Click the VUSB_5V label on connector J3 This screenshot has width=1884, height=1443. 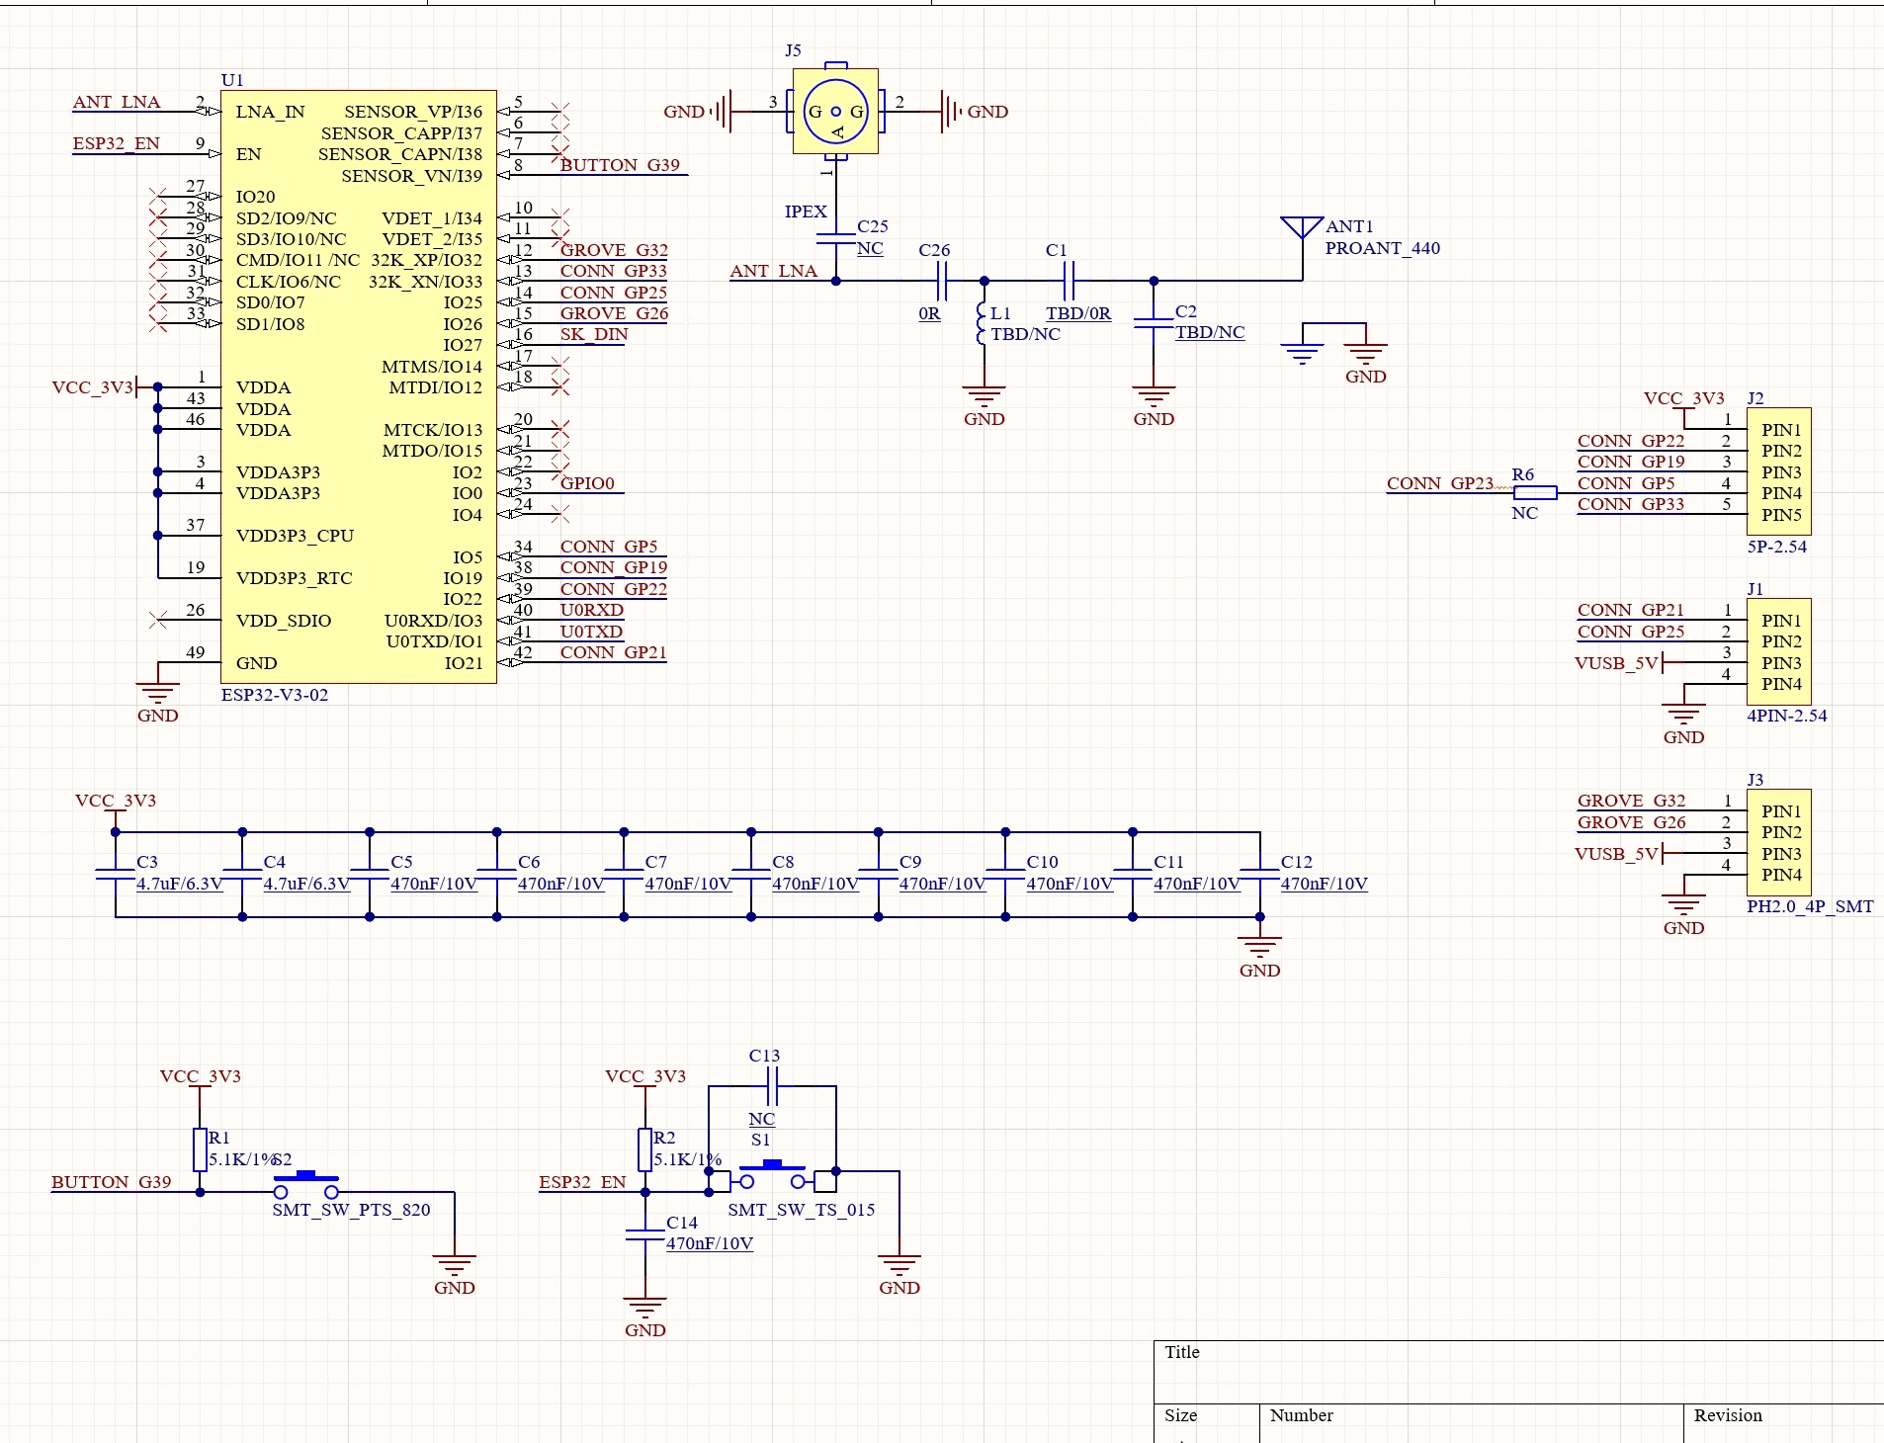[x=1615, y=854]
